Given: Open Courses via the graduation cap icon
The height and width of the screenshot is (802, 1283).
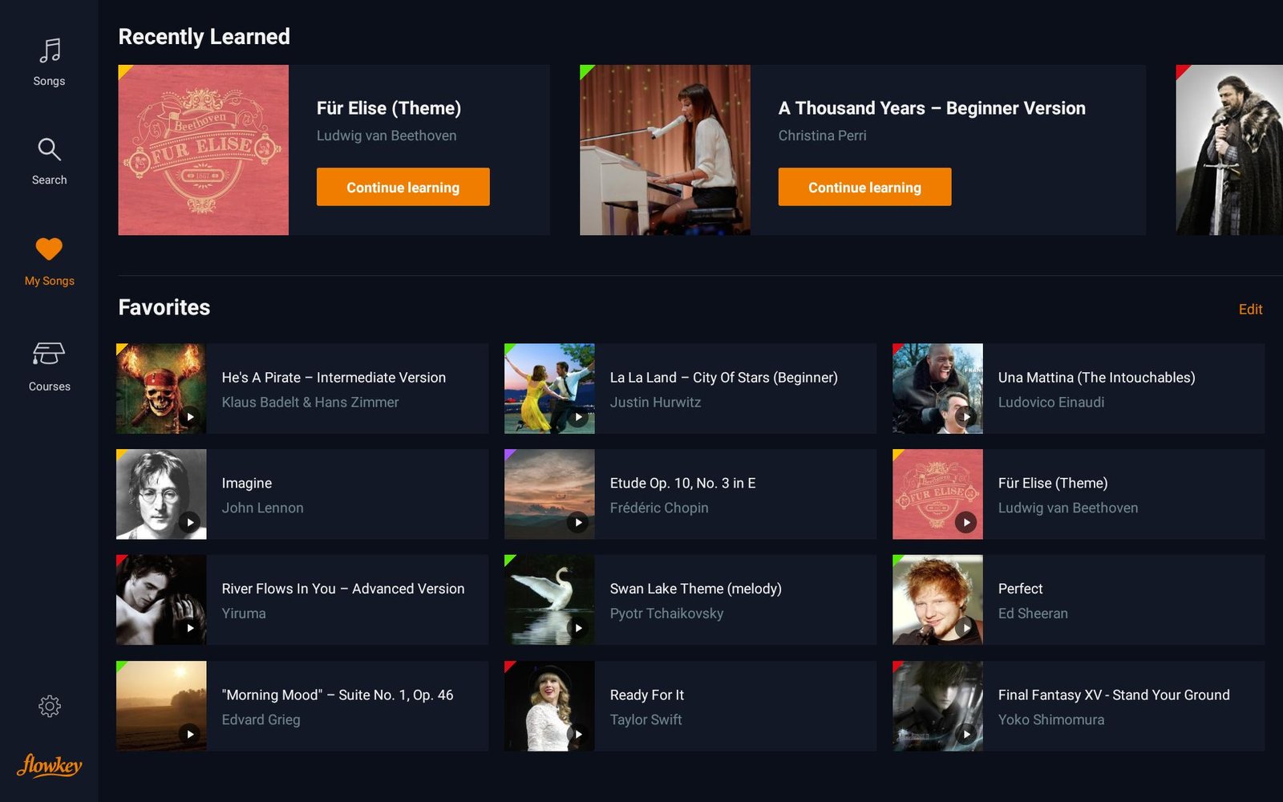Looking at the screenshot, I should tap(49, 354).
